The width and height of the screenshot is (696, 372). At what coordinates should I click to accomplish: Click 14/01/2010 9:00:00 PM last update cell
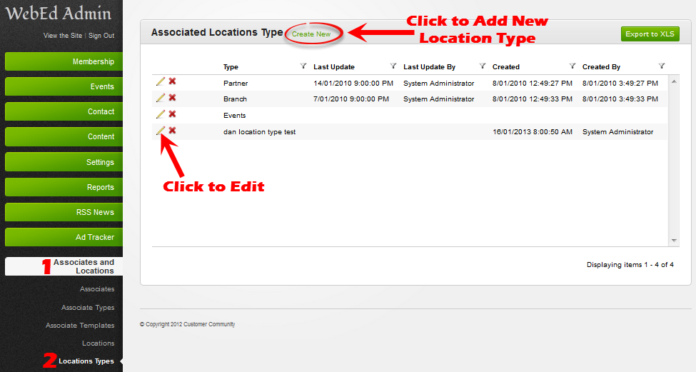353,84
